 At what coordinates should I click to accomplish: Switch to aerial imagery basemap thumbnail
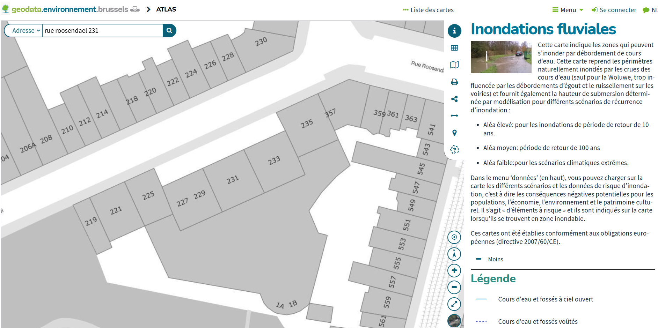click(454, 320)
